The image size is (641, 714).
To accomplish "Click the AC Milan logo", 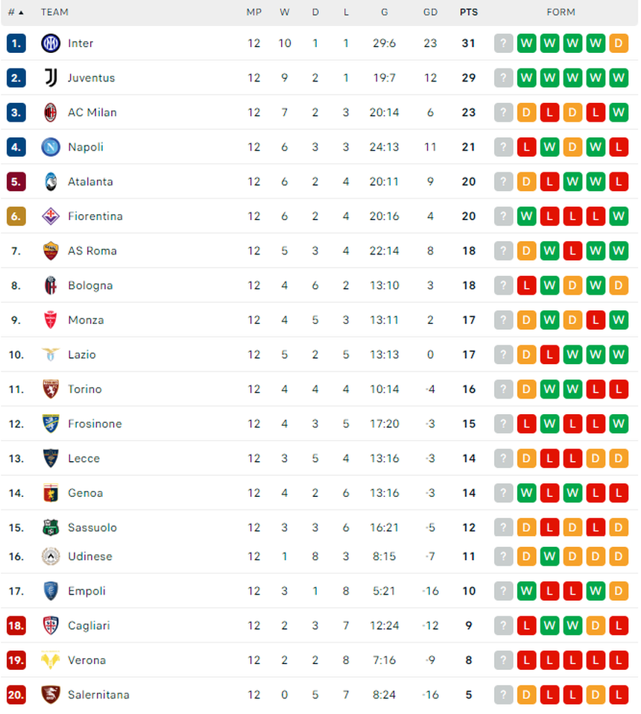I will pos(51,112).
